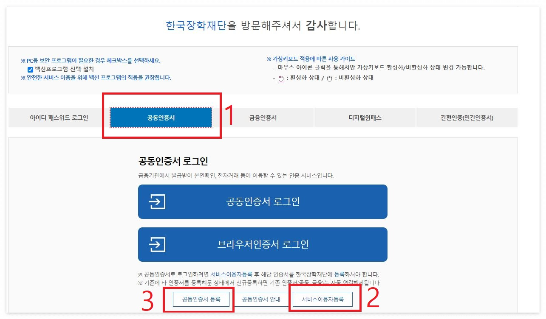Click the arrow icon inside 공동인증서 로그인 button
The width and height of the screenshot is (546, 319).
[158, 201]
